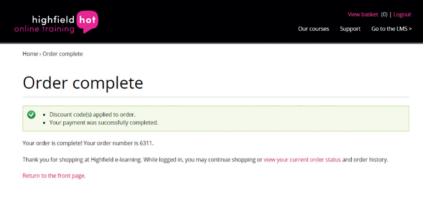Click the online training tagline in logo
This screenshot has width=423, height=200.
[x=44, y=29]
